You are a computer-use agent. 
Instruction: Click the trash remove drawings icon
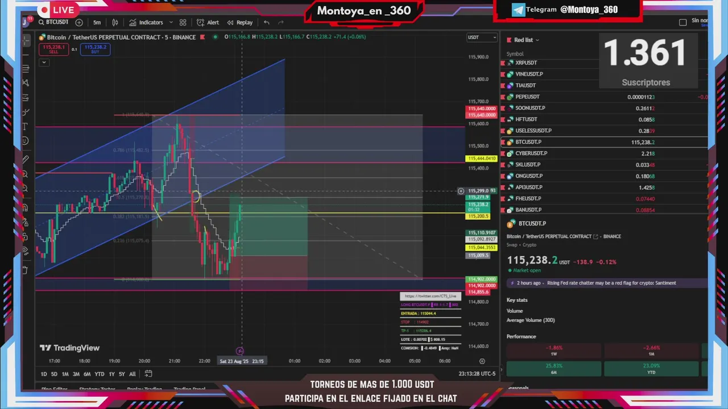click(x=26, y=270)
